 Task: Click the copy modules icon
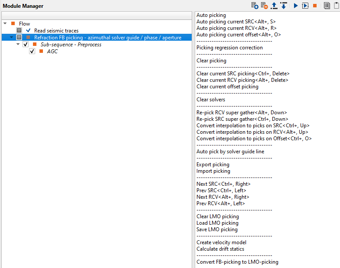tap(327, 6)
